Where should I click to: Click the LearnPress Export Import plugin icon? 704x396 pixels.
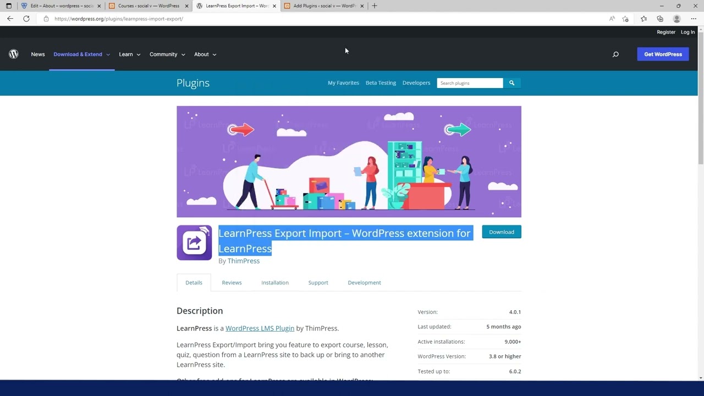(x=194, y=243)
